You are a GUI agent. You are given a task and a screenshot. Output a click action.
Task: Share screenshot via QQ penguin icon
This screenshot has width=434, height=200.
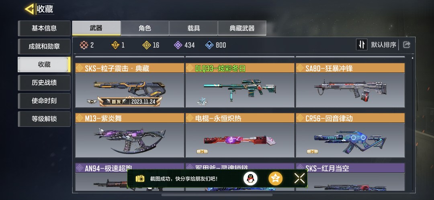click(250, 178)
